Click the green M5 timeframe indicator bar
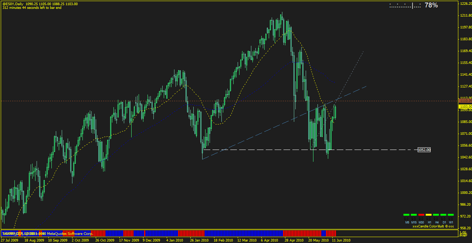 (x=407, y=215)
